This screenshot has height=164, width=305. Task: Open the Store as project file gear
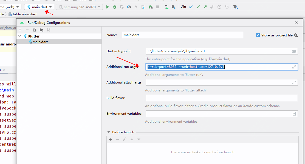(296, 35)
